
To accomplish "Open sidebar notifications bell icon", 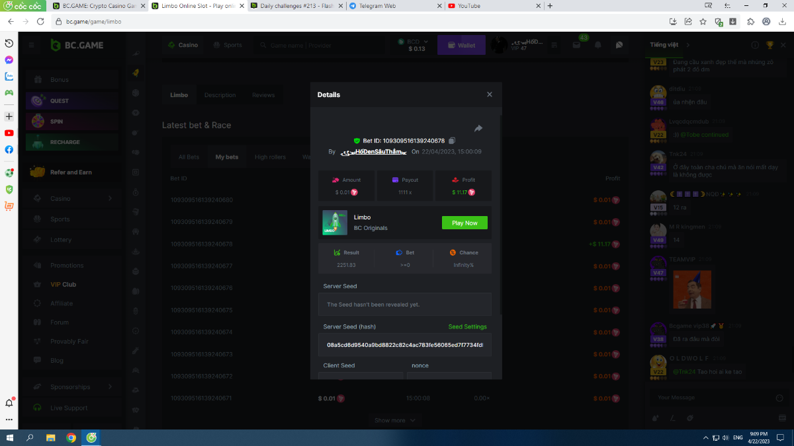I will pos(9,403).
